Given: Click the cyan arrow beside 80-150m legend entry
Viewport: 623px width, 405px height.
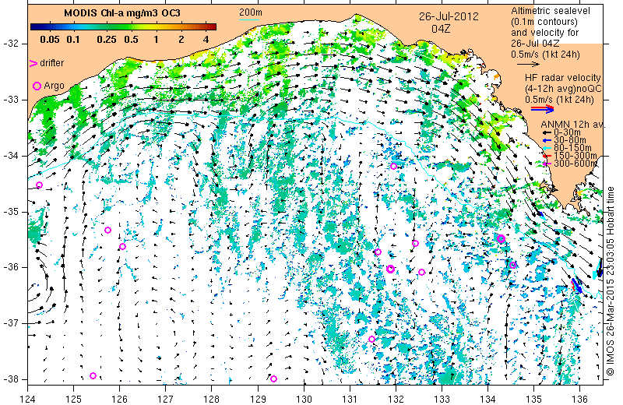Looking at the screenshot, I should pyautogui.click(x=547, y=148).
